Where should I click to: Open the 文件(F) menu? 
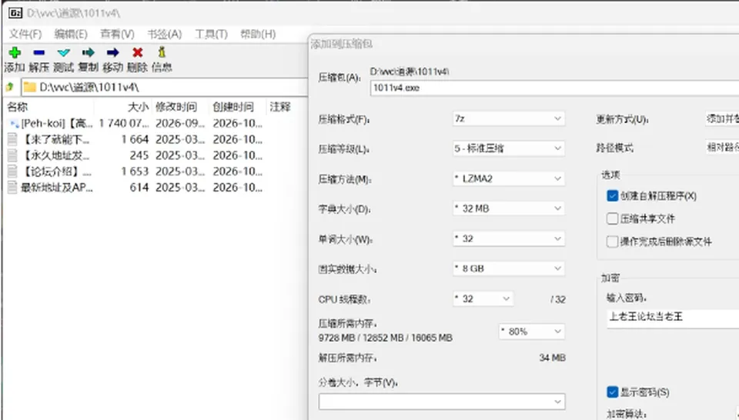(x=25, y=34)
